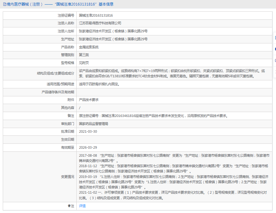
Task: Click the 适用范围/预期用途 label
Action: [60, 84]
